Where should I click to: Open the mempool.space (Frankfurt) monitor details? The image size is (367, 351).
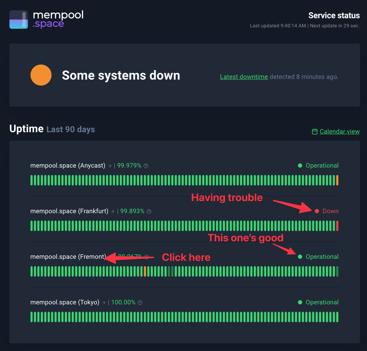[x=69, y=211]
